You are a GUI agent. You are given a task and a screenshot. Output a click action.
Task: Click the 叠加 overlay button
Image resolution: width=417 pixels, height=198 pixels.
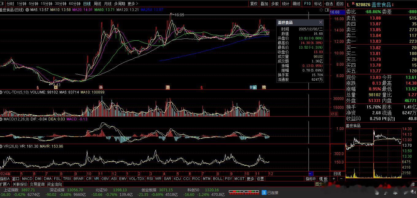(x=264, y=4)
